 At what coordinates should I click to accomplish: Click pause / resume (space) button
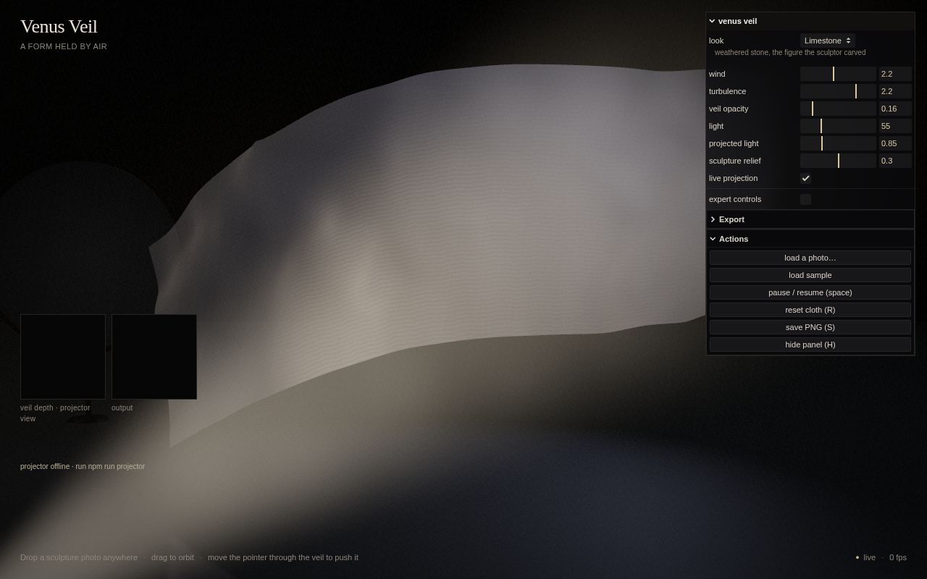click(810, 292)
